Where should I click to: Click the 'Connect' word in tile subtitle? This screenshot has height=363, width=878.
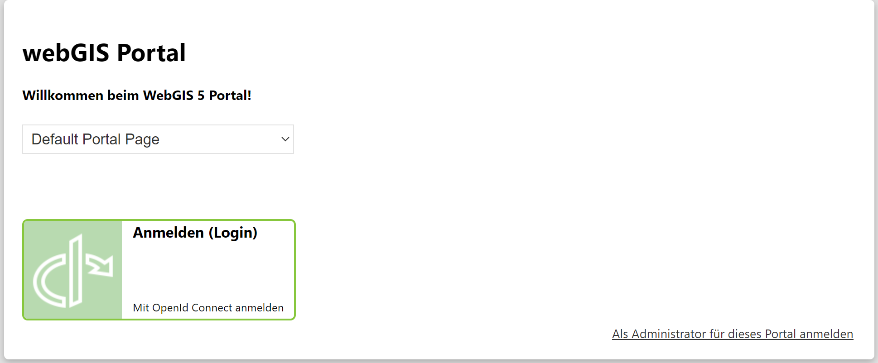coord(212,308)
